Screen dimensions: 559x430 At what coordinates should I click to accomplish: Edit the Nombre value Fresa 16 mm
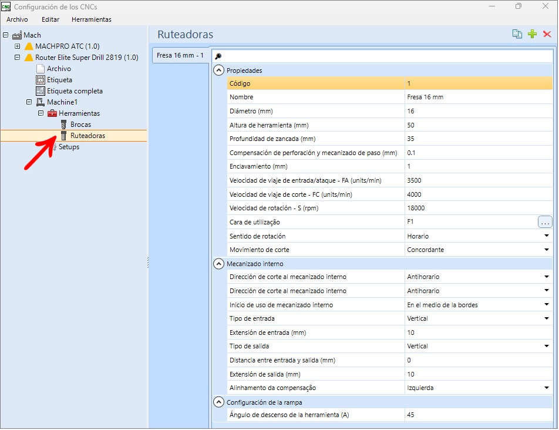point(479,97)
